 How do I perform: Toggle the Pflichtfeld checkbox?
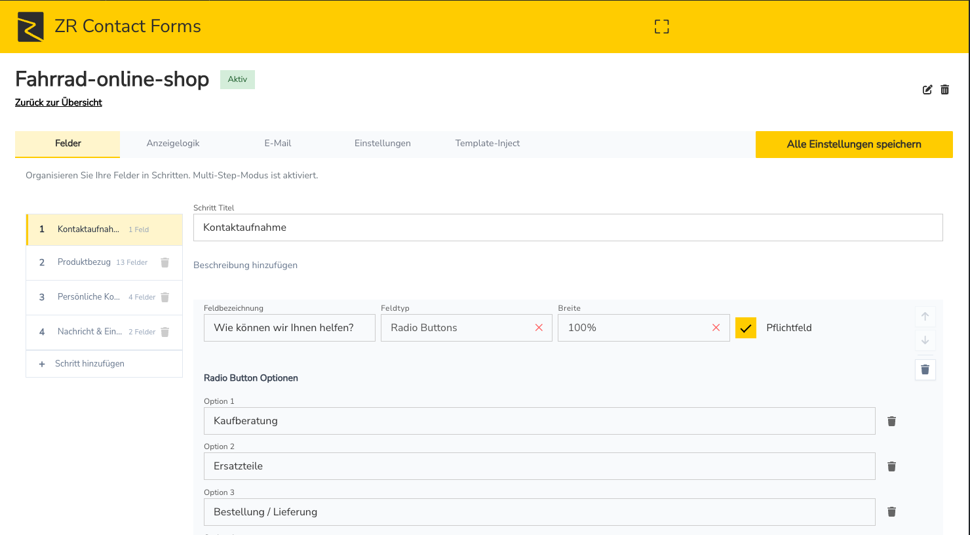point(746,328)
